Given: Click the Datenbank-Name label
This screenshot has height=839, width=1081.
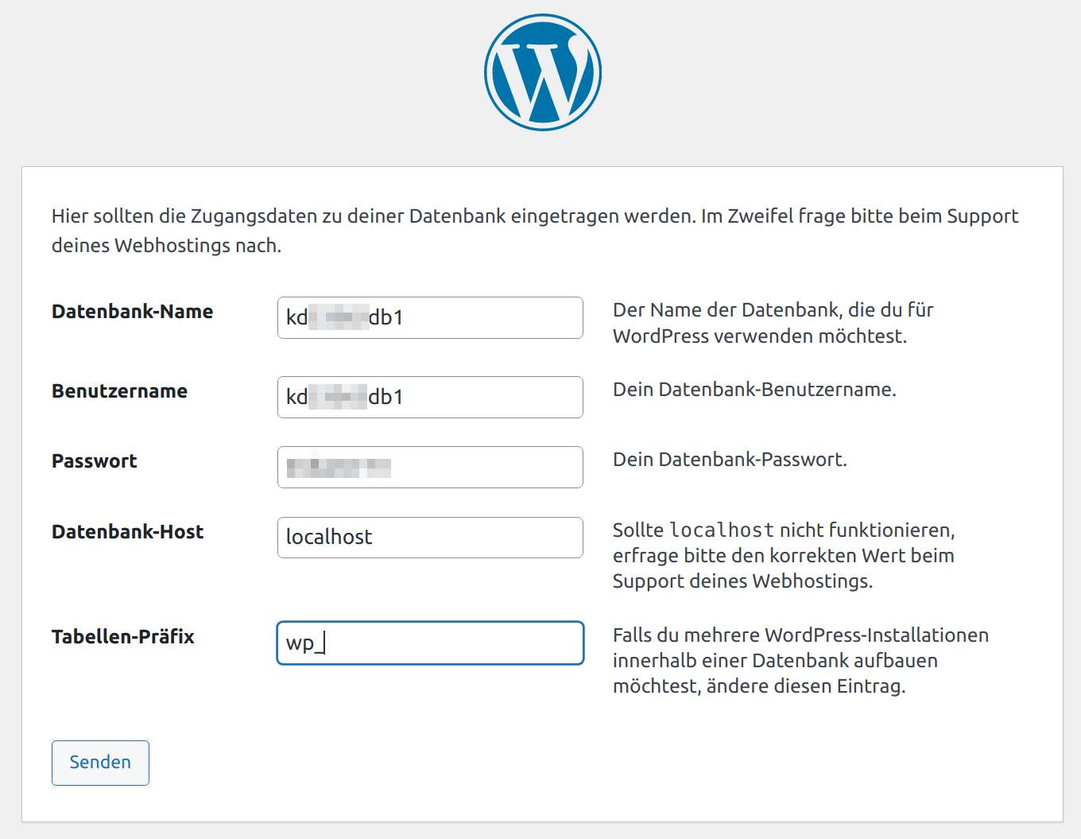Looking at the screenshot, I should tap(132, 312).
